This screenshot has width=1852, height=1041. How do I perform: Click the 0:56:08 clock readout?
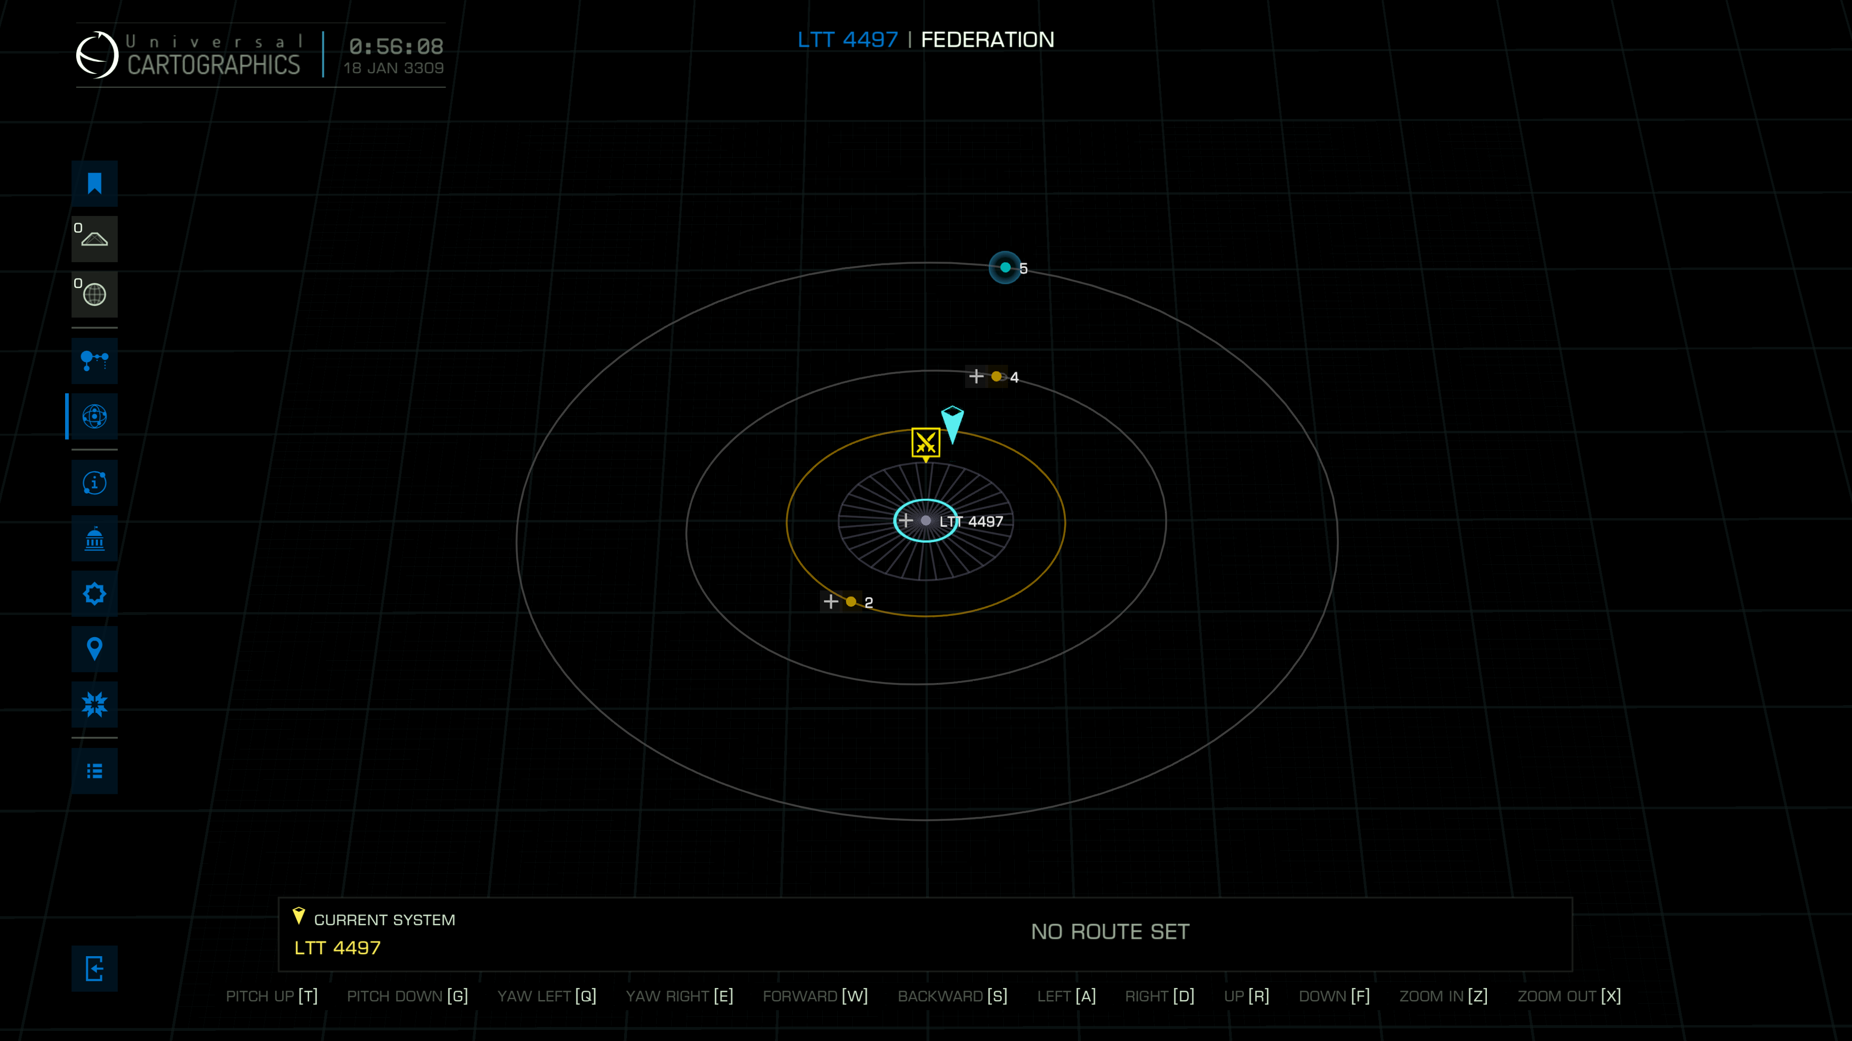pyautogui.click(x=396, y=47)
